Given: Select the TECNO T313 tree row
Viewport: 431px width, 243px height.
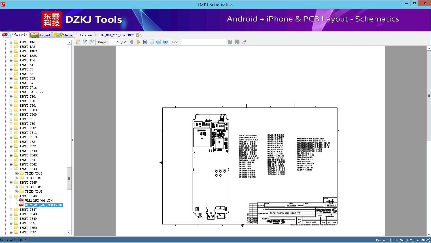Looking at the screenshot, I should (x=28, y=137).
